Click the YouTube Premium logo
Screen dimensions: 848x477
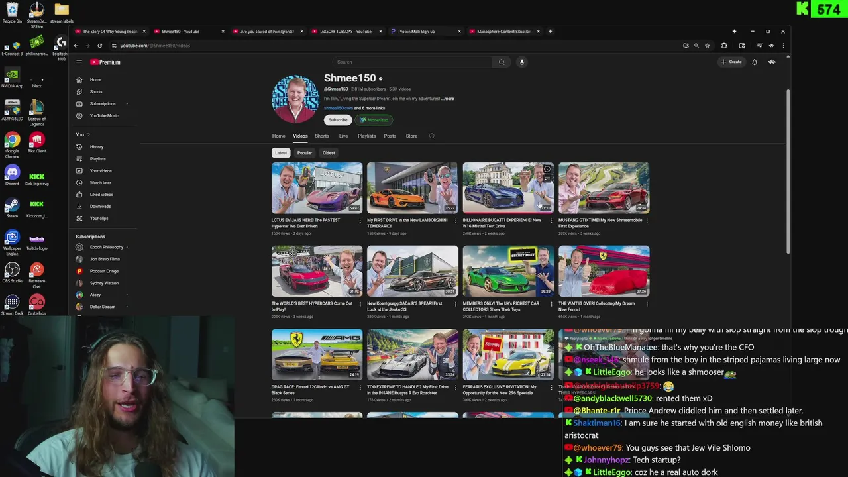click(106, 62)
